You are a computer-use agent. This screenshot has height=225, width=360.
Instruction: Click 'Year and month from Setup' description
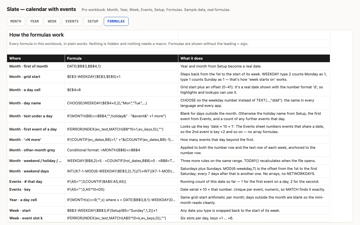(254, 66)
